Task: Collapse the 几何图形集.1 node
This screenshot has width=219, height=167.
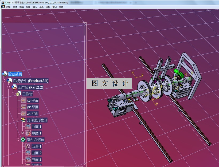Action: 18,120
